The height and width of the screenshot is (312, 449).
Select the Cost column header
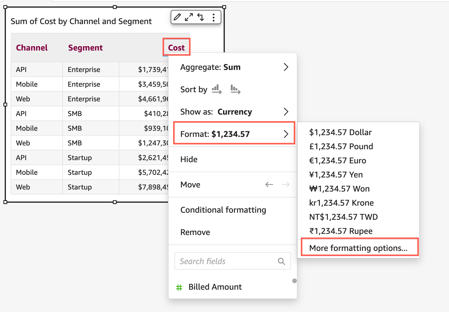coord(176,47)
